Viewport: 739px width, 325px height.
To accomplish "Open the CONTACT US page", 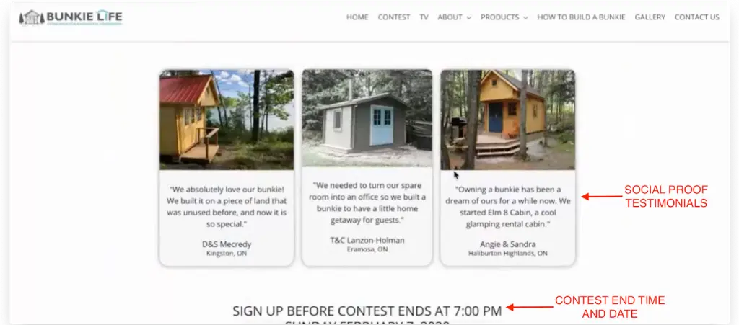I will tap(697, 17).
